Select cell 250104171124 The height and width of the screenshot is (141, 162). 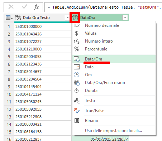(x=43, y=94)
